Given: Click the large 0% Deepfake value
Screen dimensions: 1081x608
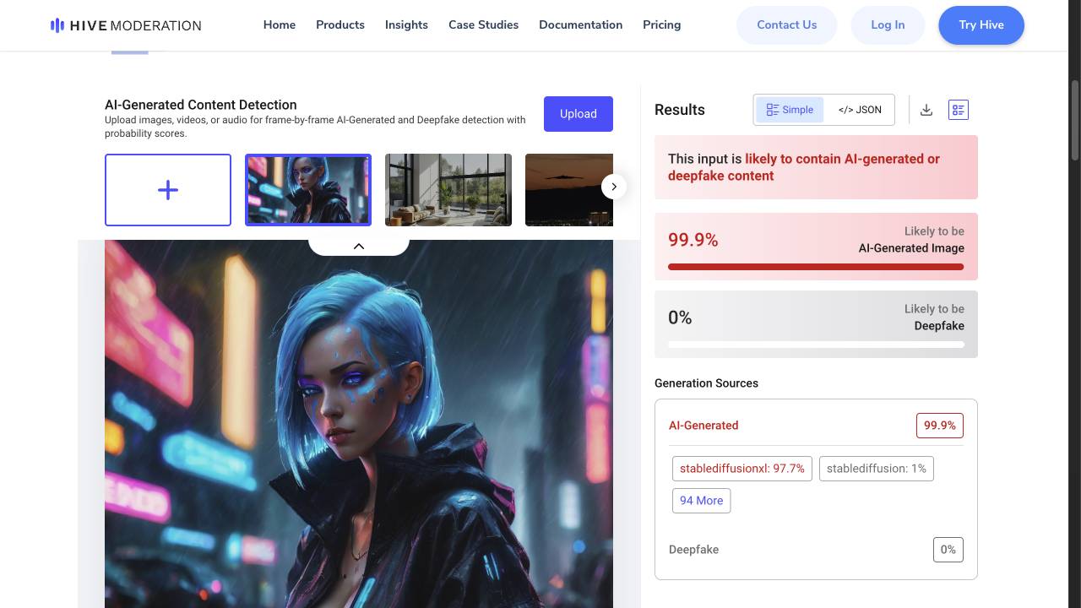Looking at the screenshot, I should click(680, 318).
